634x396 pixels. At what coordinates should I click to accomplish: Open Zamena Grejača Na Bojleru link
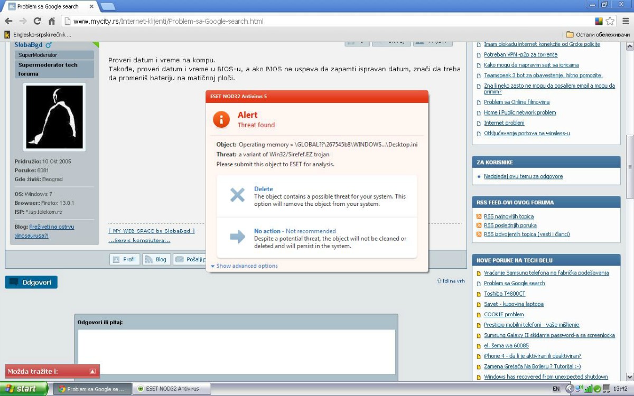(532, 366)
